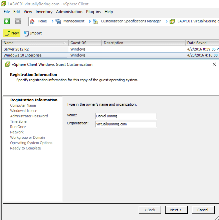
Task: Click the Organization field containing VirtuallyBoring.com
Action: [126, 124]
